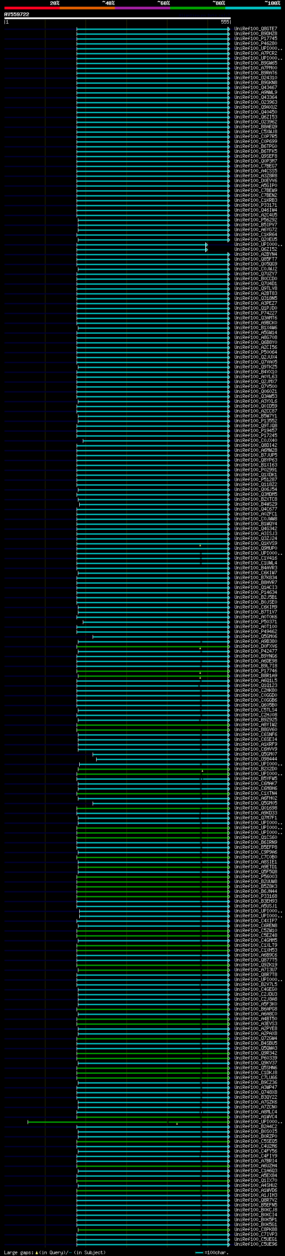Select hit label UniRef100_C0JX40
The width and height of the screenshot is (285, 1256).
[x=255, y=440]
